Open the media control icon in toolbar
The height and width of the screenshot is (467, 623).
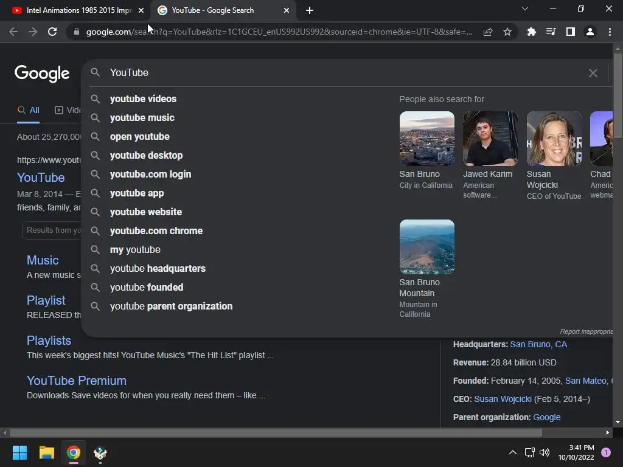point(551,32)
